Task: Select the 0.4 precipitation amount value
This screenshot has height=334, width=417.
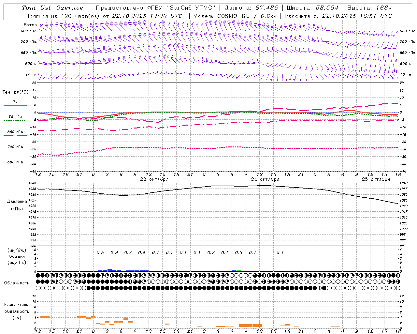Action: click(x=142, y=252)
